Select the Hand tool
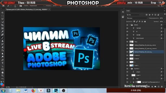The width and height of the screenshot is (166, 93). 2,72
